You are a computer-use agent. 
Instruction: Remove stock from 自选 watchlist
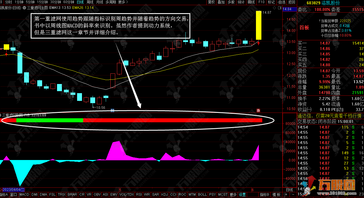coord(281,2)
